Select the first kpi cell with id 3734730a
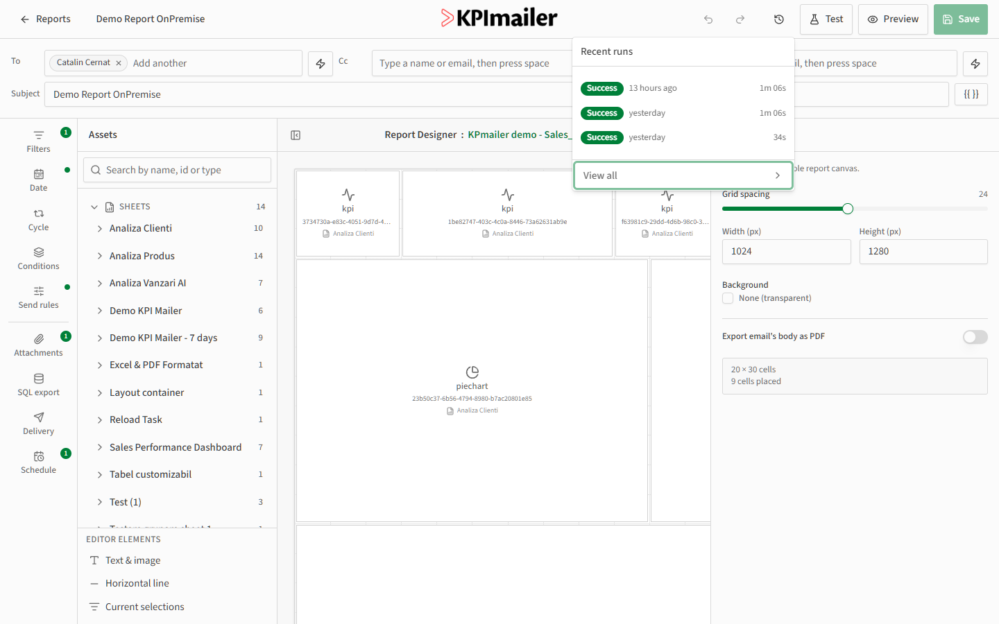Image resolution: width=999 pixels, height=624 pixels. click(348, 214)
